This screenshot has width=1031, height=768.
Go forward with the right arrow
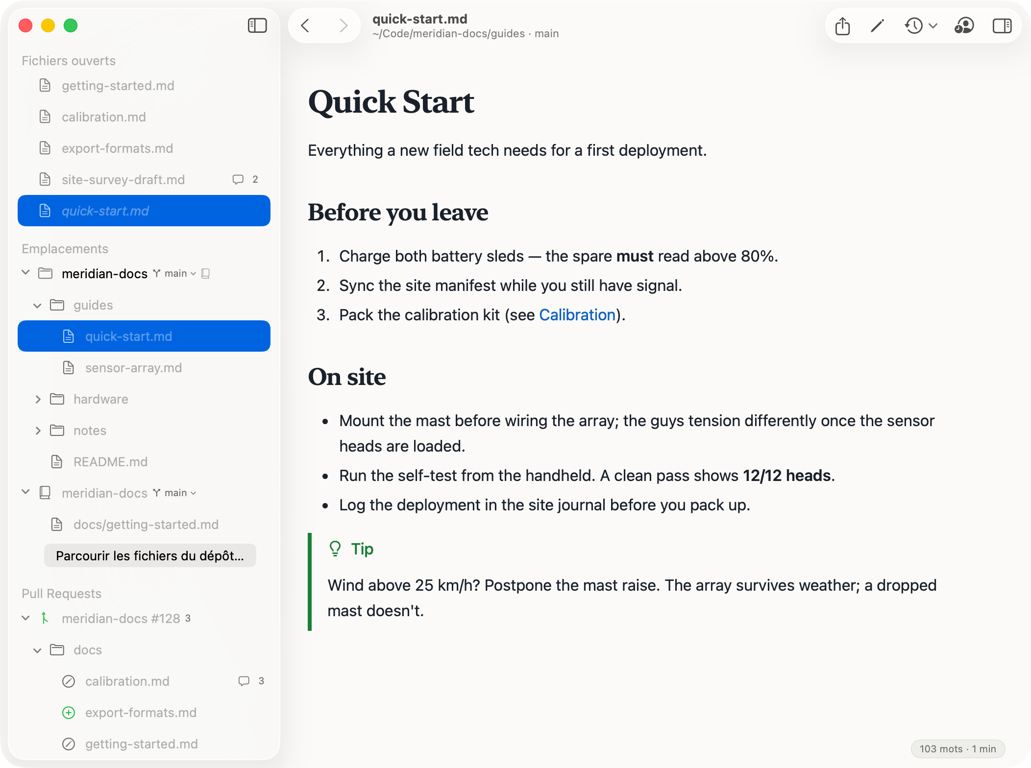pyautogui.click(x=344, y=25)
